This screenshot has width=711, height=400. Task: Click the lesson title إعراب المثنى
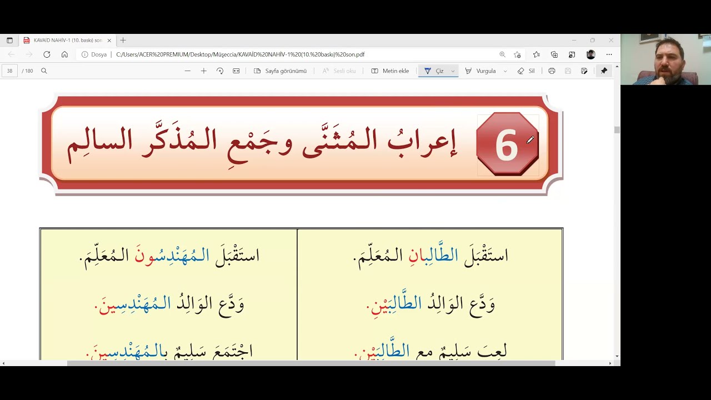coord(263,144)
